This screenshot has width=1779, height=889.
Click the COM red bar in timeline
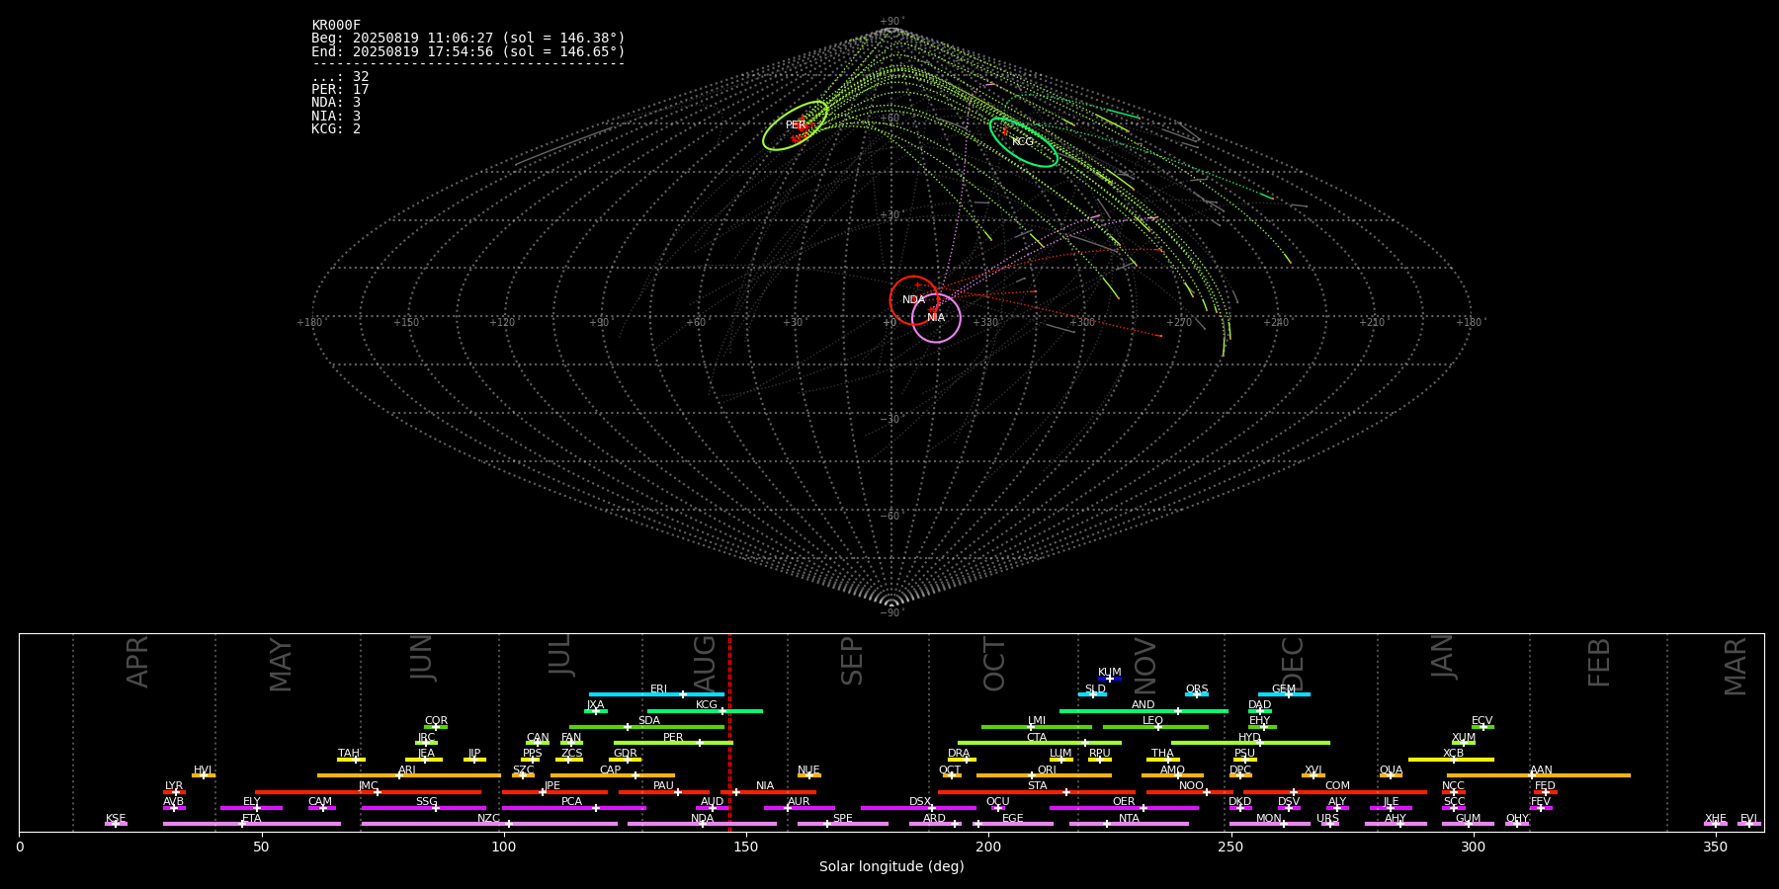(x=1334, y=792)
